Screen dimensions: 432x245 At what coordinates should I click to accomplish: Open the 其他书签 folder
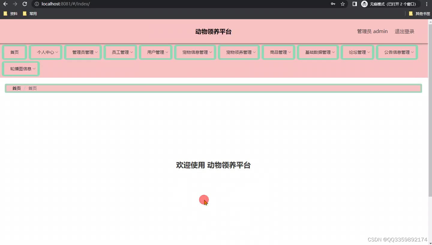419,14
